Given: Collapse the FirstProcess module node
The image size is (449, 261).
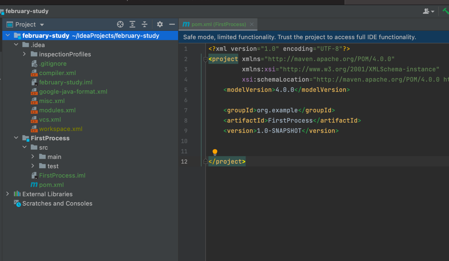Looking at the screenshot, I should pos(16,138).
